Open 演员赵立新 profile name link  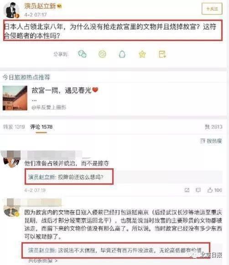point(40,6)
